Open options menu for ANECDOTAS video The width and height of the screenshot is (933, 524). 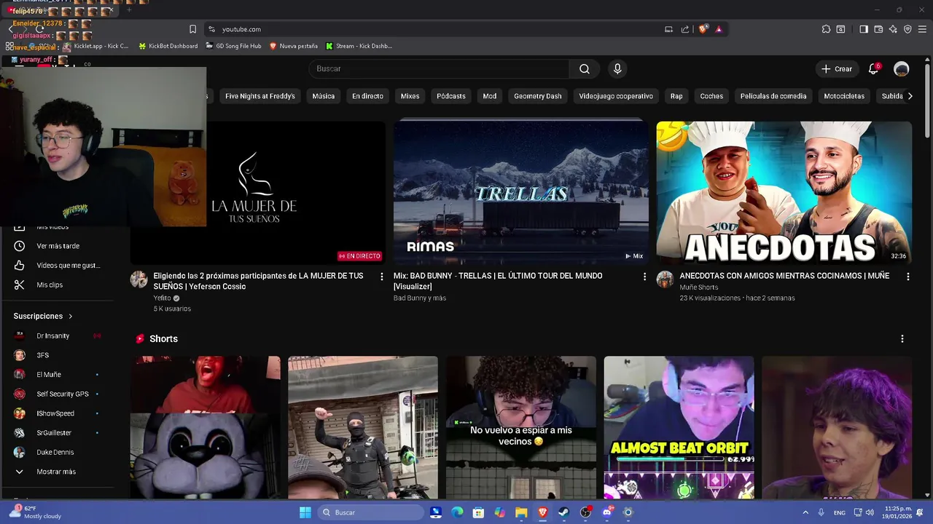coord(907,277)
